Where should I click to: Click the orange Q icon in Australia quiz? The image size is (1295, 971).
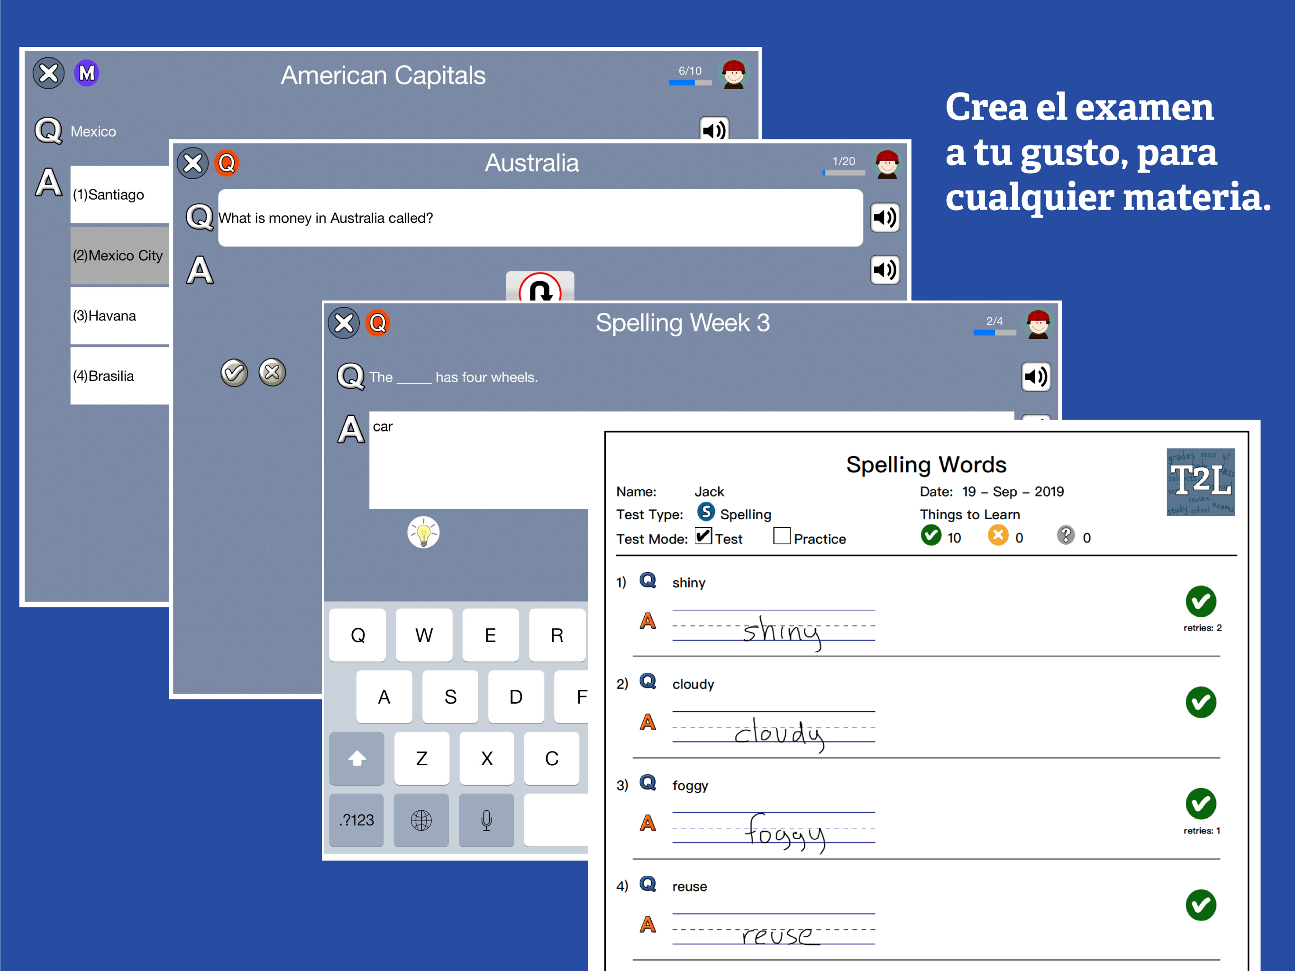227,163
